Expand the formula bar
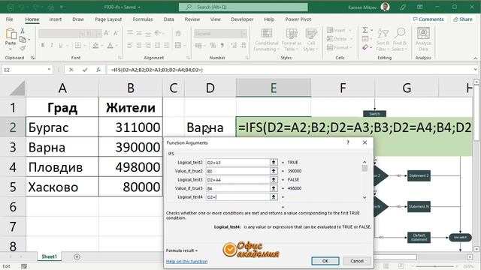Screen dimensions: 481x270 [475, 70]
